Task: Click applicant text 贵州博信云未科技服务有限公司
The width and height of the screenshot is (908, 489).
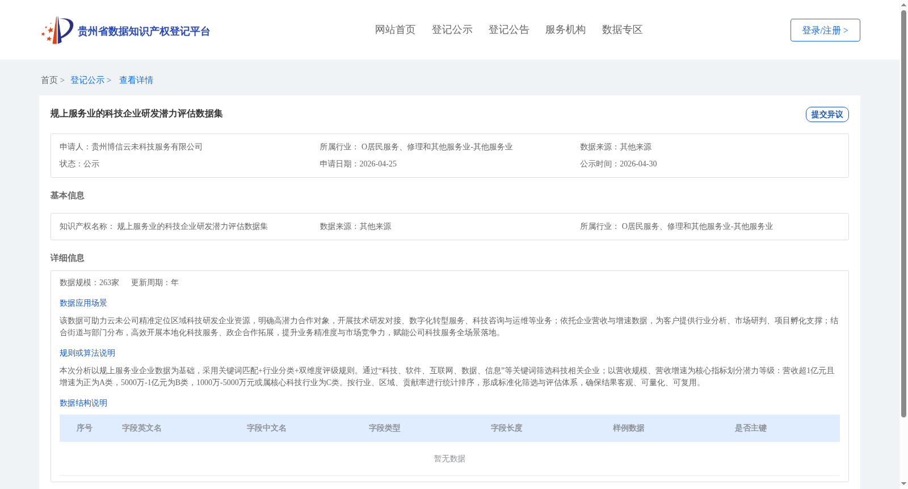Action: [147, 147]
